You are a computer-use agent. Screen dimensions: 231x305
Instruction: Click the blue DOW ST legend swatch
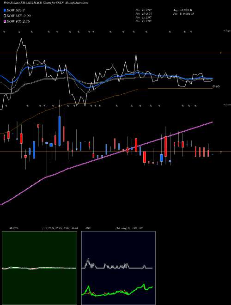tap(5, 11)
